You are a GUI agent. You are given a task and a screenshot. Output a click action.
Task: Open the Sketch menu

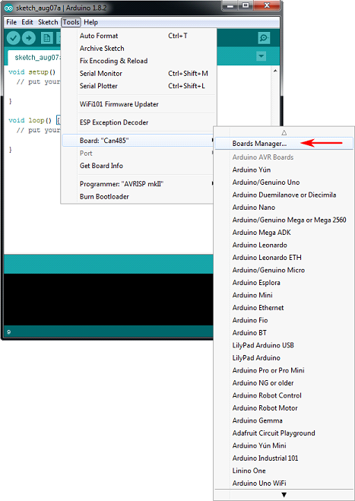coord(48,22)
